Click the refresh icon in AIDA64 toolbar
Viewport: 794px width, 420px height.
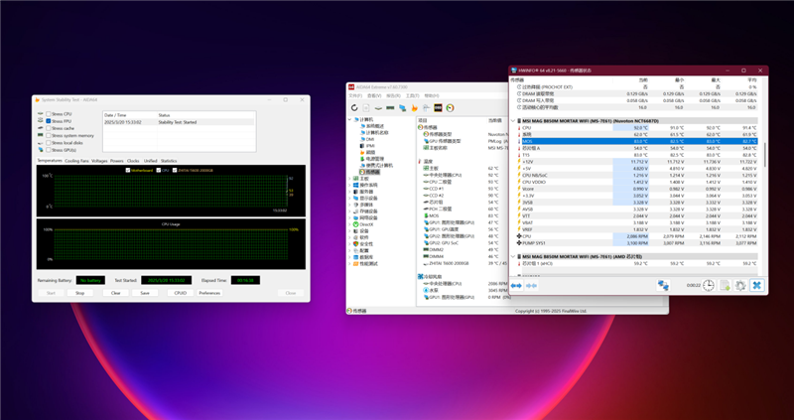(354, 108)
